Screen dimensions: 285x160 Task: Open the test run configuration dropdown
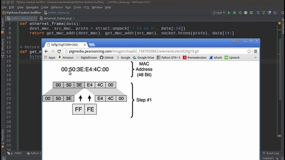point(219,13)
